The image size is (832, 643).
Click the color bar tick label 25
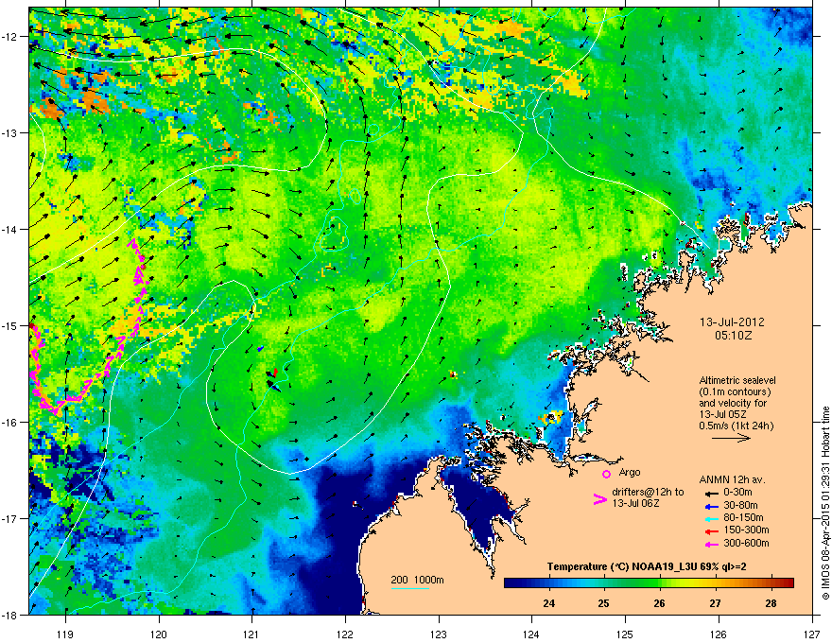[603, 603]
